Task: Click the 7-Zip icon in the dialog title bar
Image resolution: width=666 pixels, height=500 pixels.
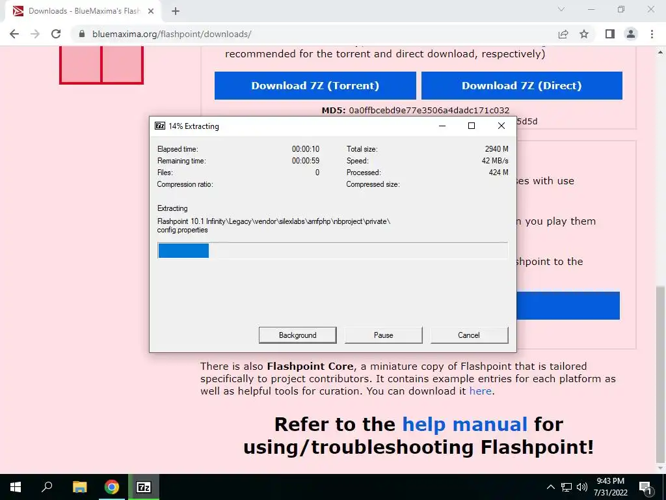Action: pyautogui.click(x=160, y=126)
